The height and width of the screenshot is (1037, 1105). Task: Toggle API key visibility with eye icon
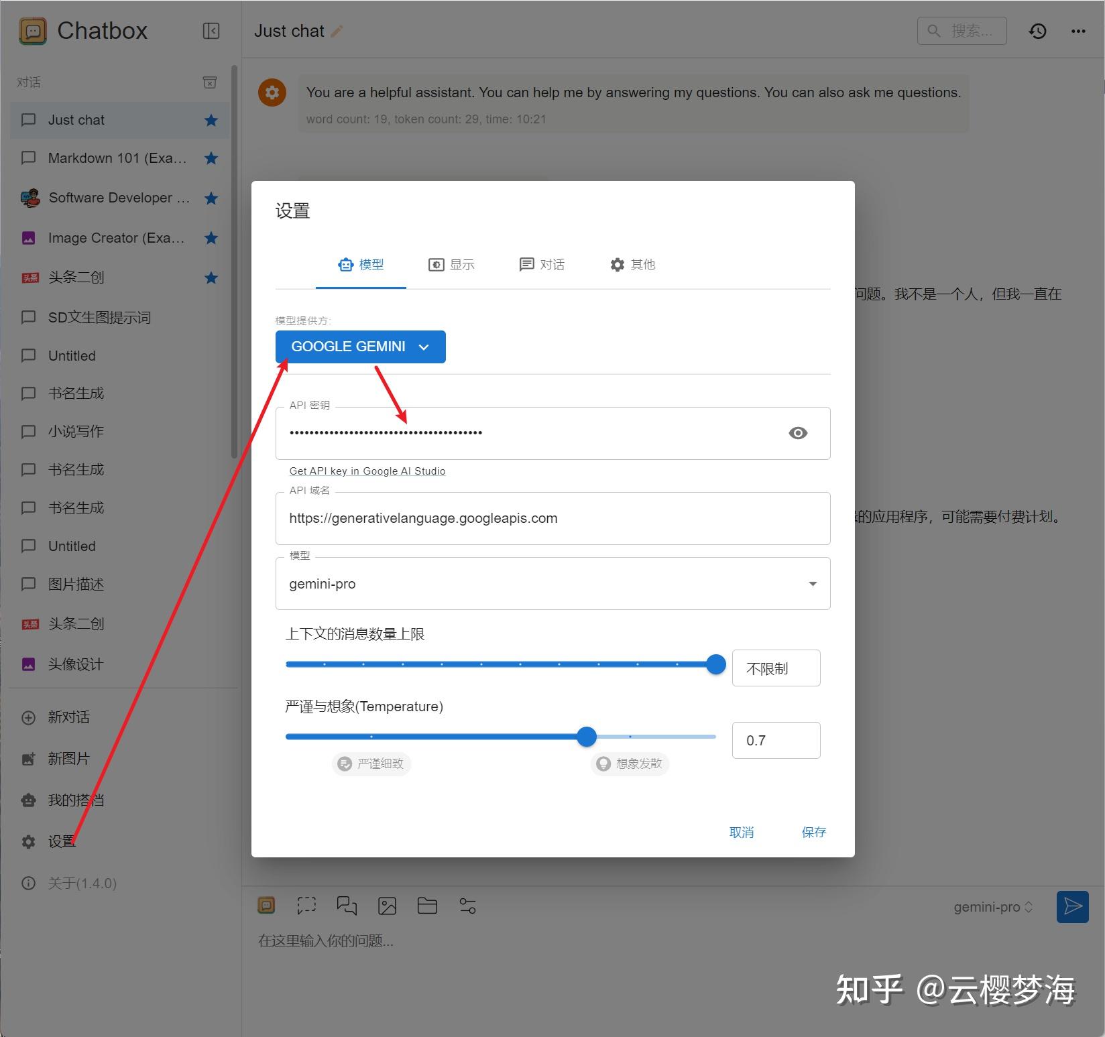pyautogui.click(x=798, y=433)
